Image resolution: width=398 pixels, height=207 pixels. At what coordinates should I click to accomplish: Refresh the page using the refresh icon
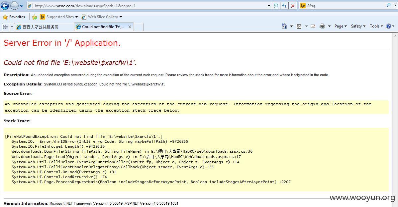(284, 6)
